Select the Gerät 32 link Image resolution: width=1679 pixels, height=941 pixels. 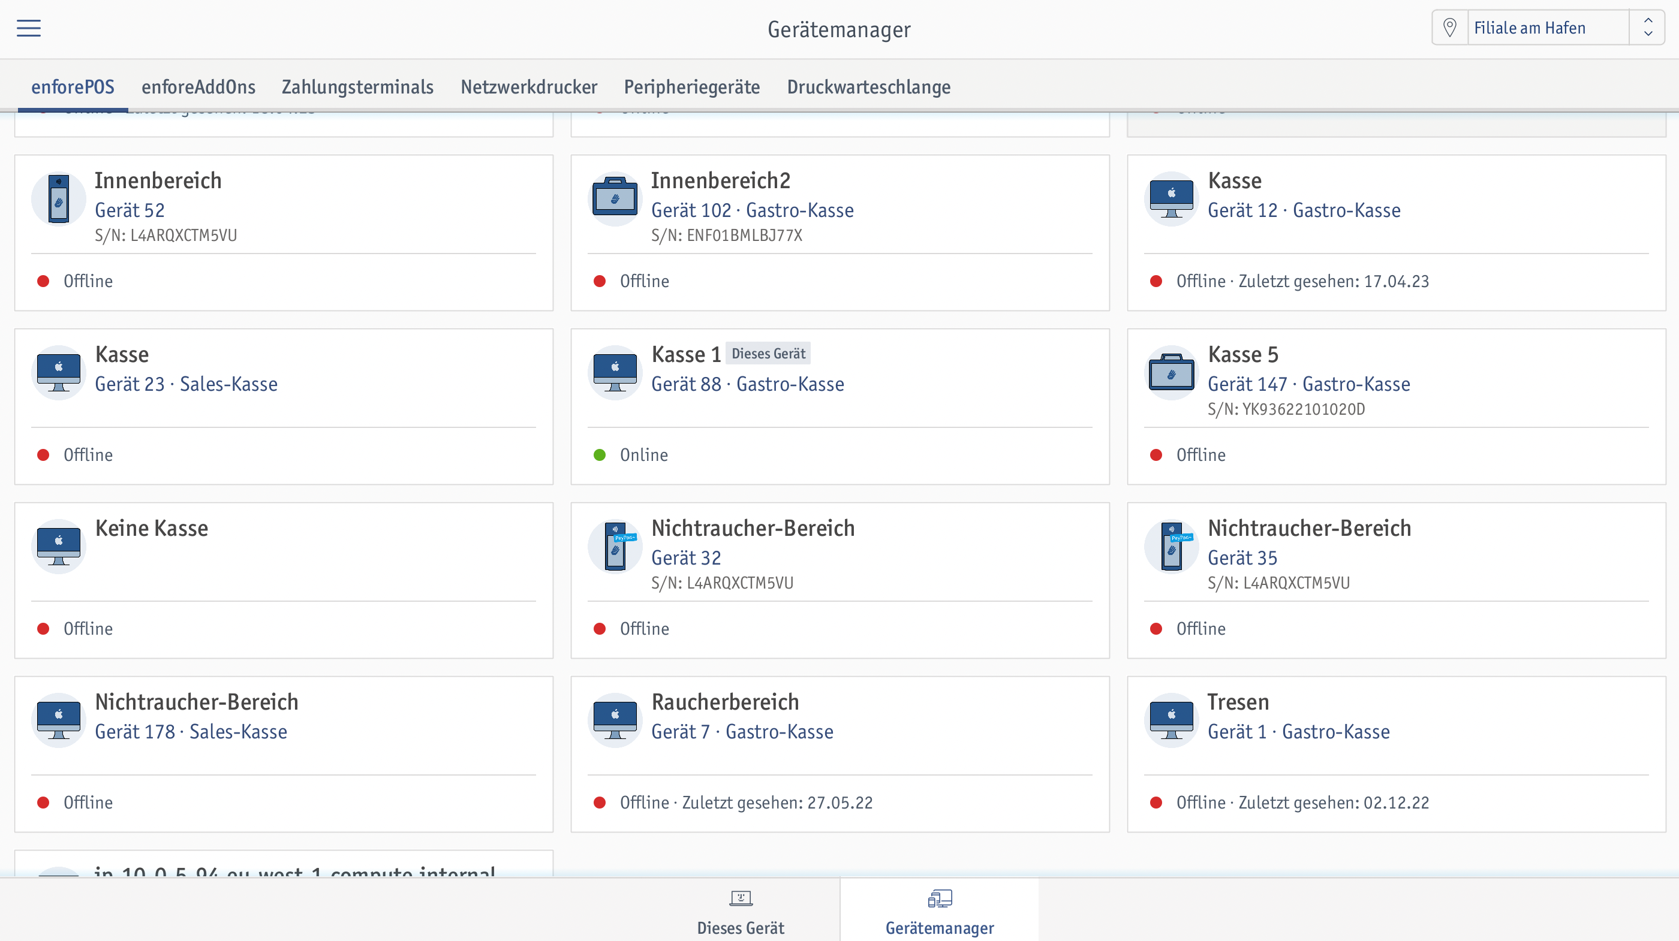click(x=687, y=558)
